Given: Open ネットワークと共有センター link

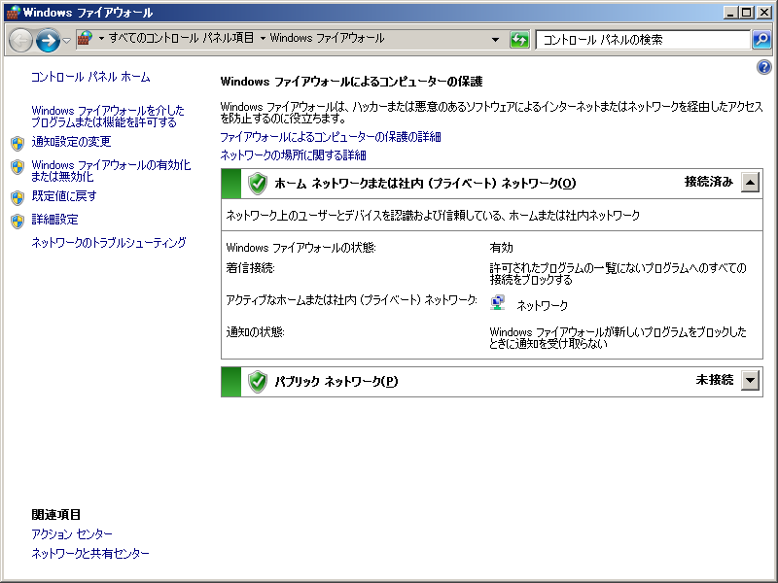Looking at the screenshot, I should [89, 553].
